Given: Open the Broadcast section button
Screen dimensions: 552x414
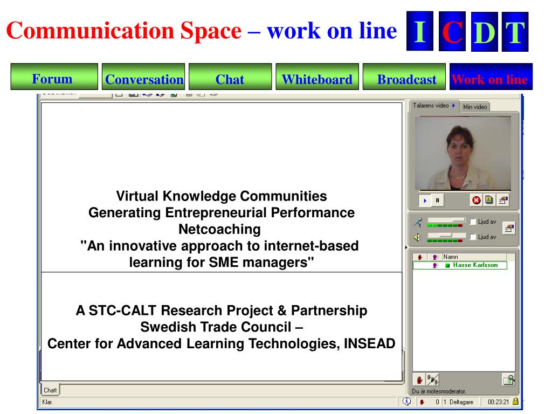Looking at the screenshot, I should click(404, 77).
